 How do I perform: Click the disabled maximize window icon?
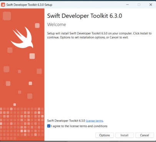tap(139, 5)
